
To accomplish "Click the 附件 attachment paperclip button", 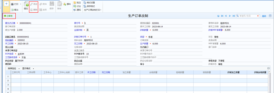I will point(43,4).
